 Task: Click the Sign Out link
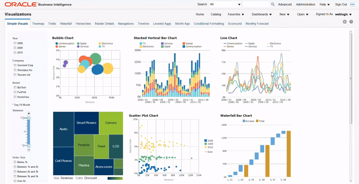(x=341, y=4)
